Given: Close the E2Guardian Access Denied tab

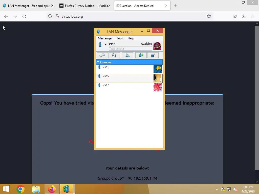Looking at the screenshot, I should (x=166, y=6).
